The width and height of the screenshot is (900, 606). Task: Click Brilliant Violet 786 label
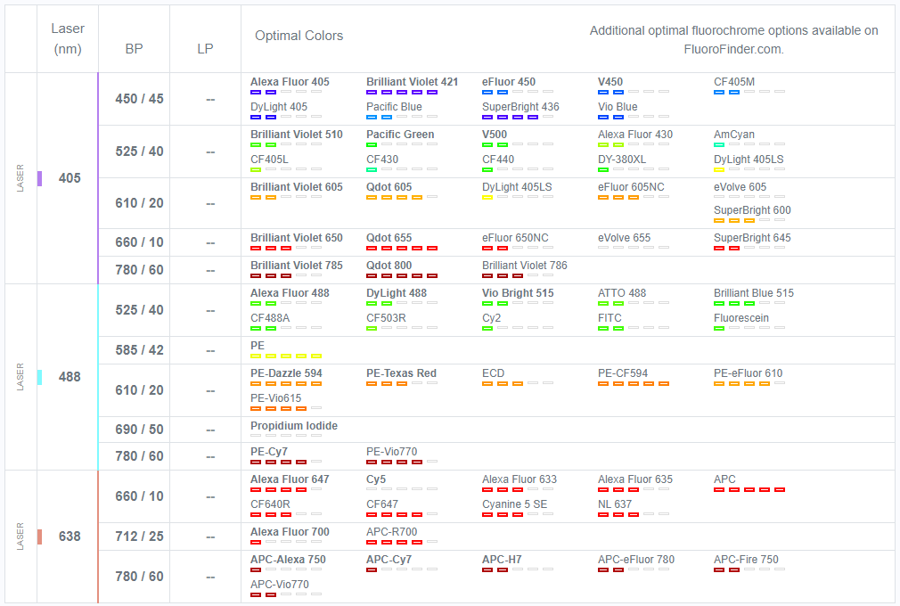pyautogui.click(x=525, y=266)
